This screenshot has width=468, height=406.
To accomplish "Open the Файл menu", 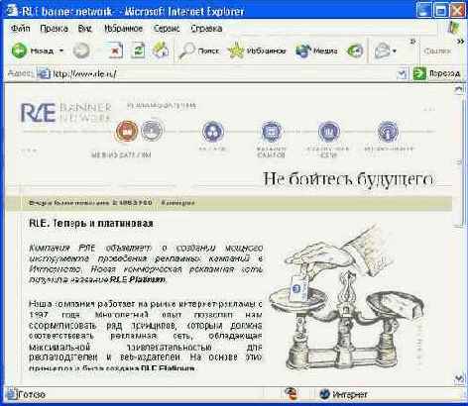I will [x=20, y=29].
